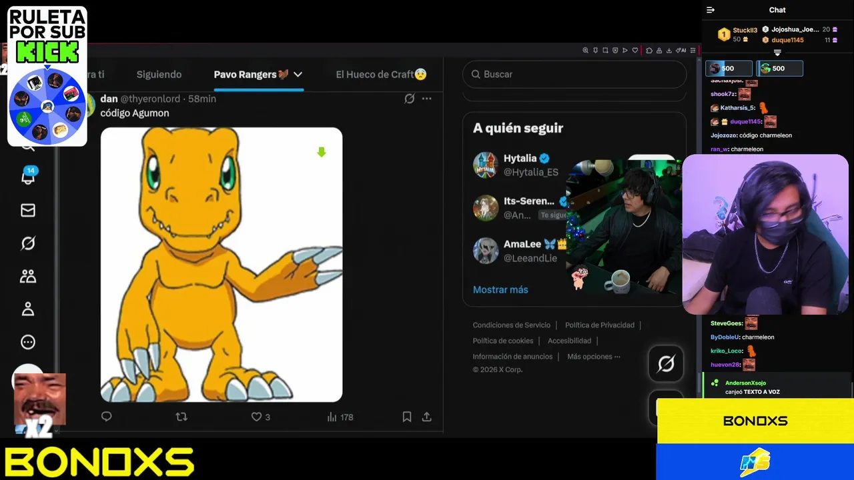Open Condiciones de Servicio link

(512, 325)
